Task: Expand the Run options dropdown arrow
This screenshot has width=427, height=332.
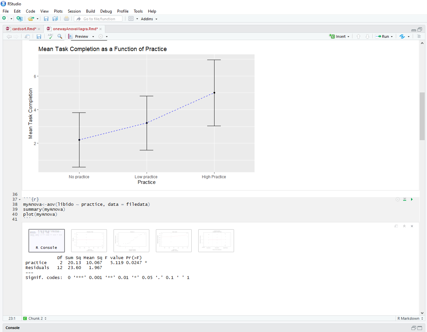Action: 392,37
